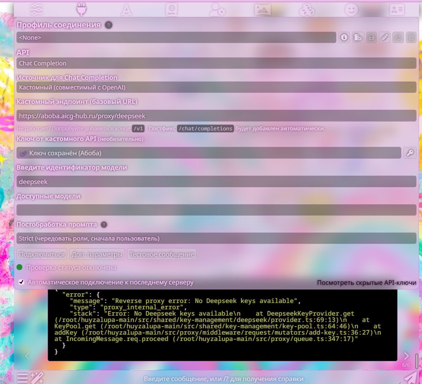The width and height of the screenshot is (422, 384).
Task: Open the empty Доступные модели dropdown
Action: (x=216, y=210)
